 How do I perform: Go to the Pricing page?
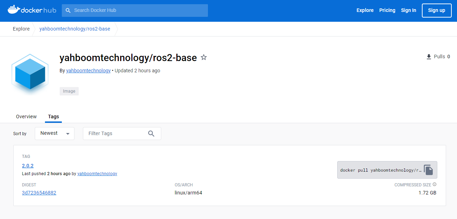(387, 11)
